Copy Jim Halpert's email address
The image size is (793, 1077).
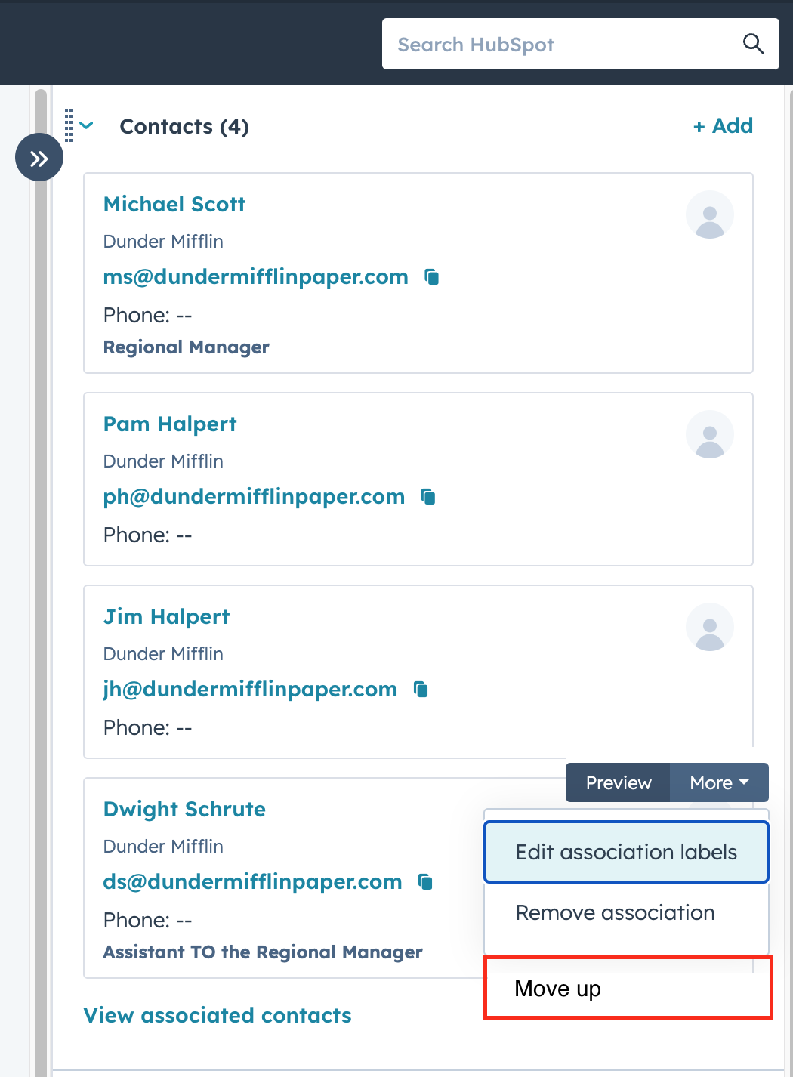tap(420, 689)
